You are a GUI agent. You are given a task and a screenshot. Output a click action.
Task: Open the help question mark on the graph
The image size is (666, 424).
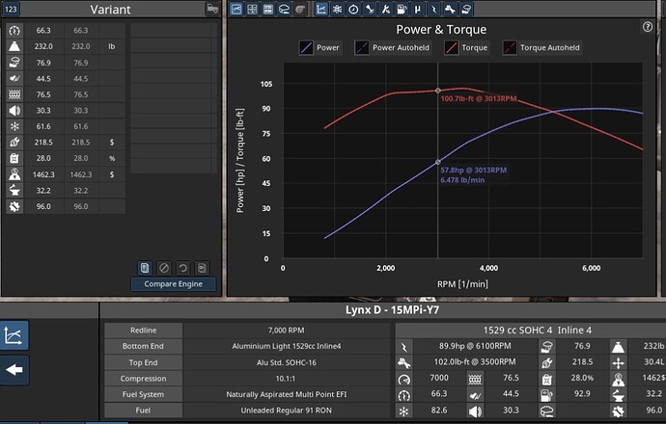[648, 27]
